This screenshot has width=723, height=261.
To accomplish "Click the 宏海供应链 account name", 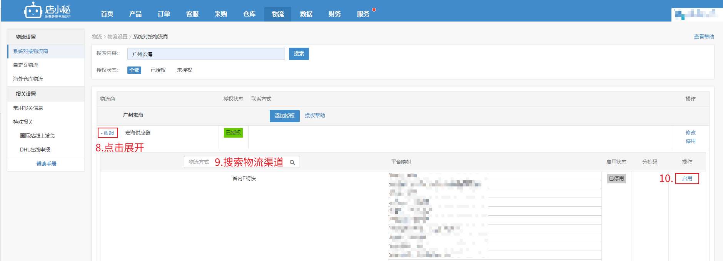I will [138, 133].
